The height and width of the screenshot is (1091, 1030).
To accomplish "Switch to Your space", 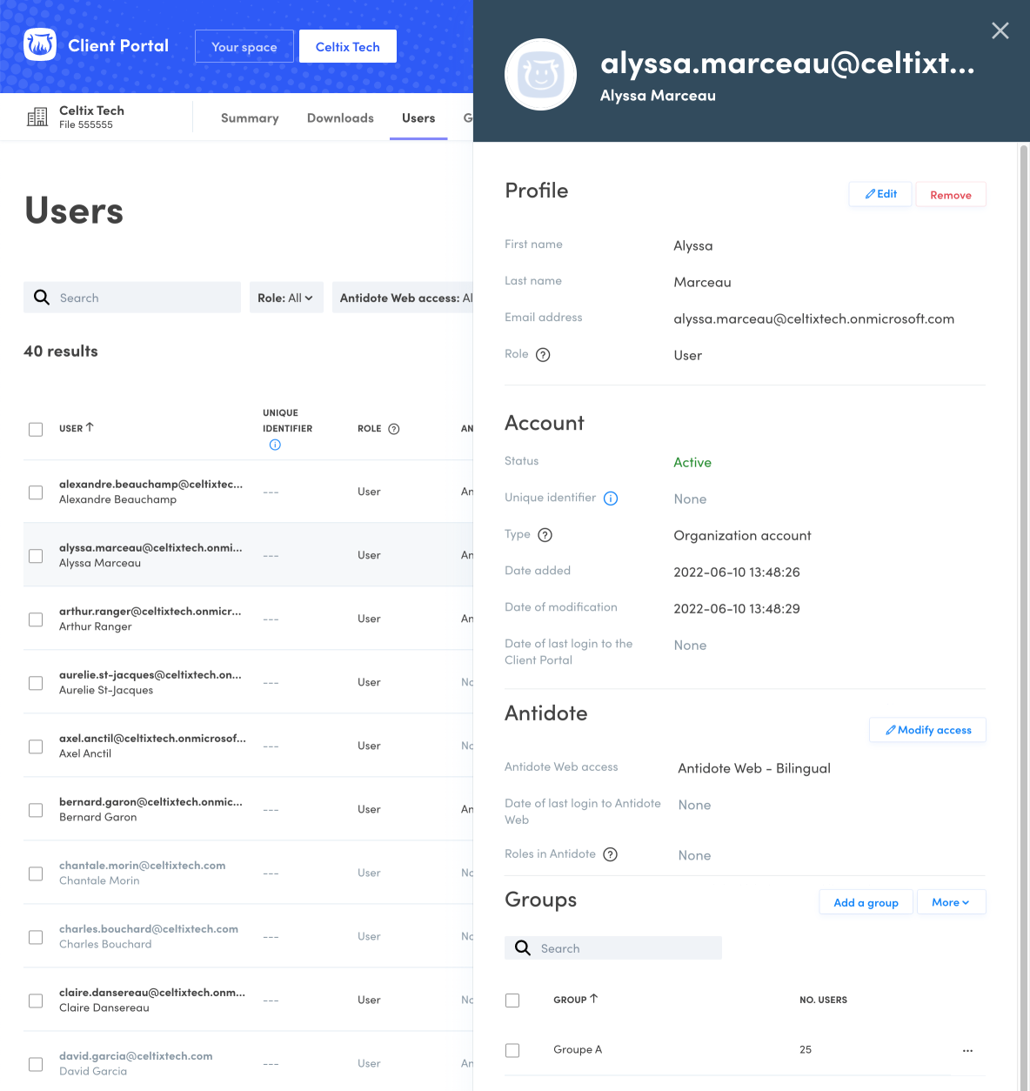I will tap(244, 46).
